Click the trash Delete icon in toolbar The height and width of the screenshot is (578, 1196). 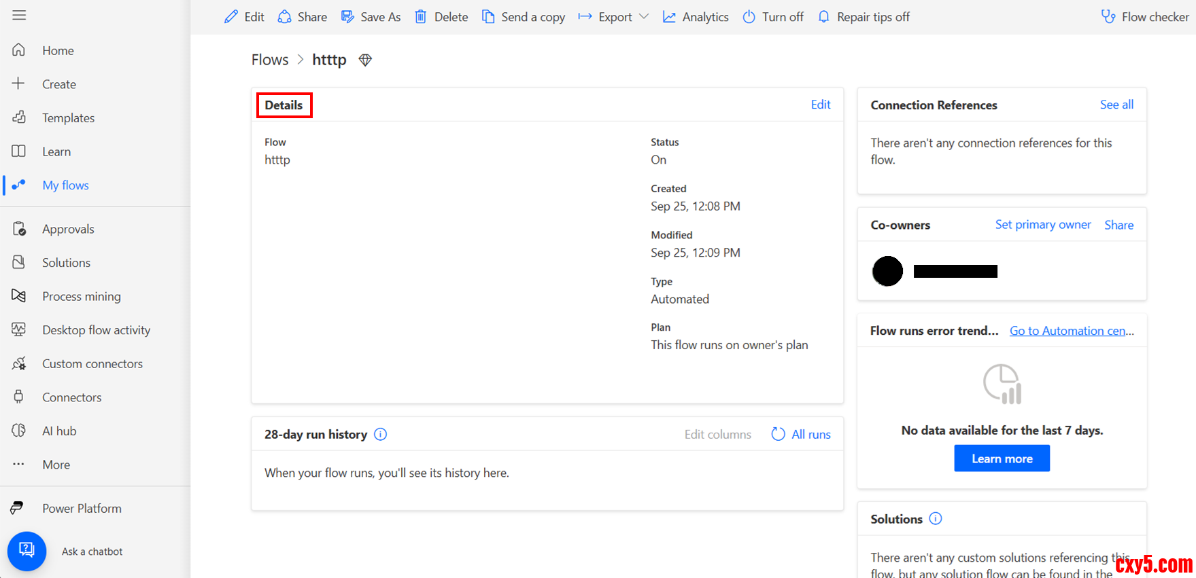pos(421,16)
